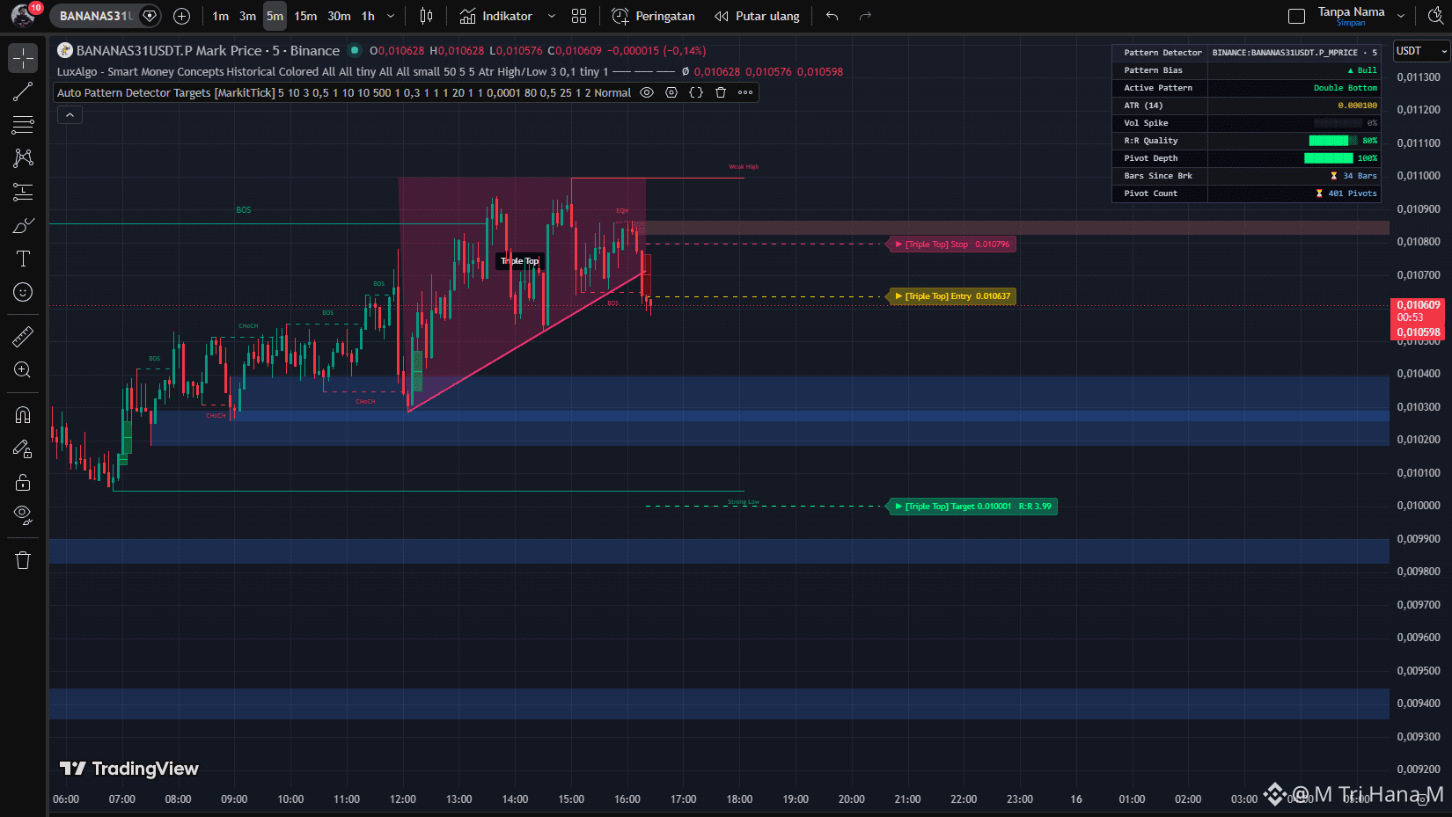Choose the chart patterns drawing tool

(23, 158)
